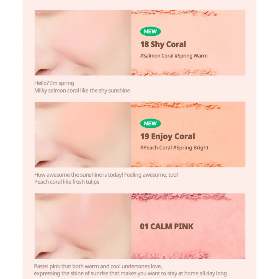Open the Calm Pink cheek photo
Viewport: 279px width, 279px height.
83,226
